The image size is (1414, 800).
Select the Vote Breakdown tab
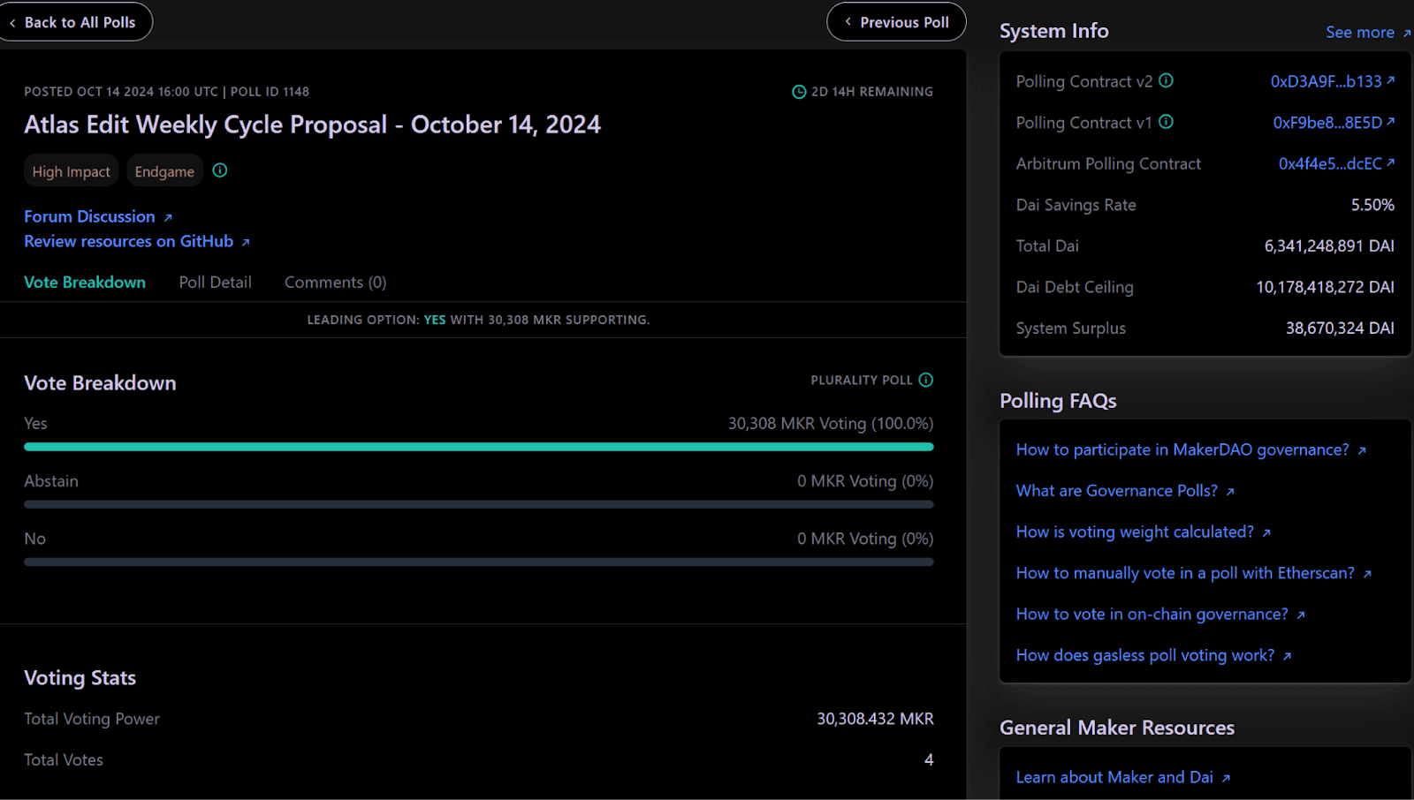tap(85, 282)
